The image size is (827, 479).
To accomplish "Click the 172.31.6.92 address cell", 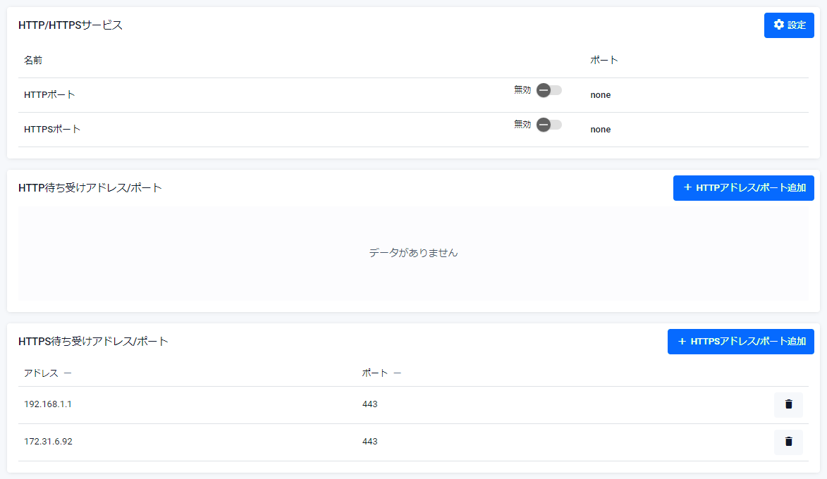I will coord(48,442).
